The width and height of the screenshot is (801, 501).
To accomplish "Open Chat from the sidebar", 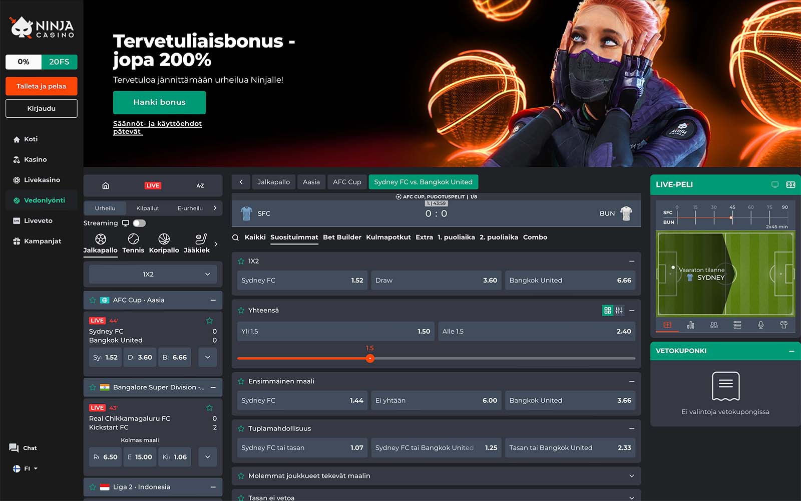I will pos(23,448).
